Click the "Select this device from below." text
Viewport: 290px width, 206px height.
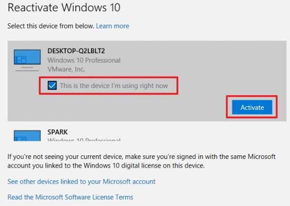pyautogui.click(x=51, y=26)
